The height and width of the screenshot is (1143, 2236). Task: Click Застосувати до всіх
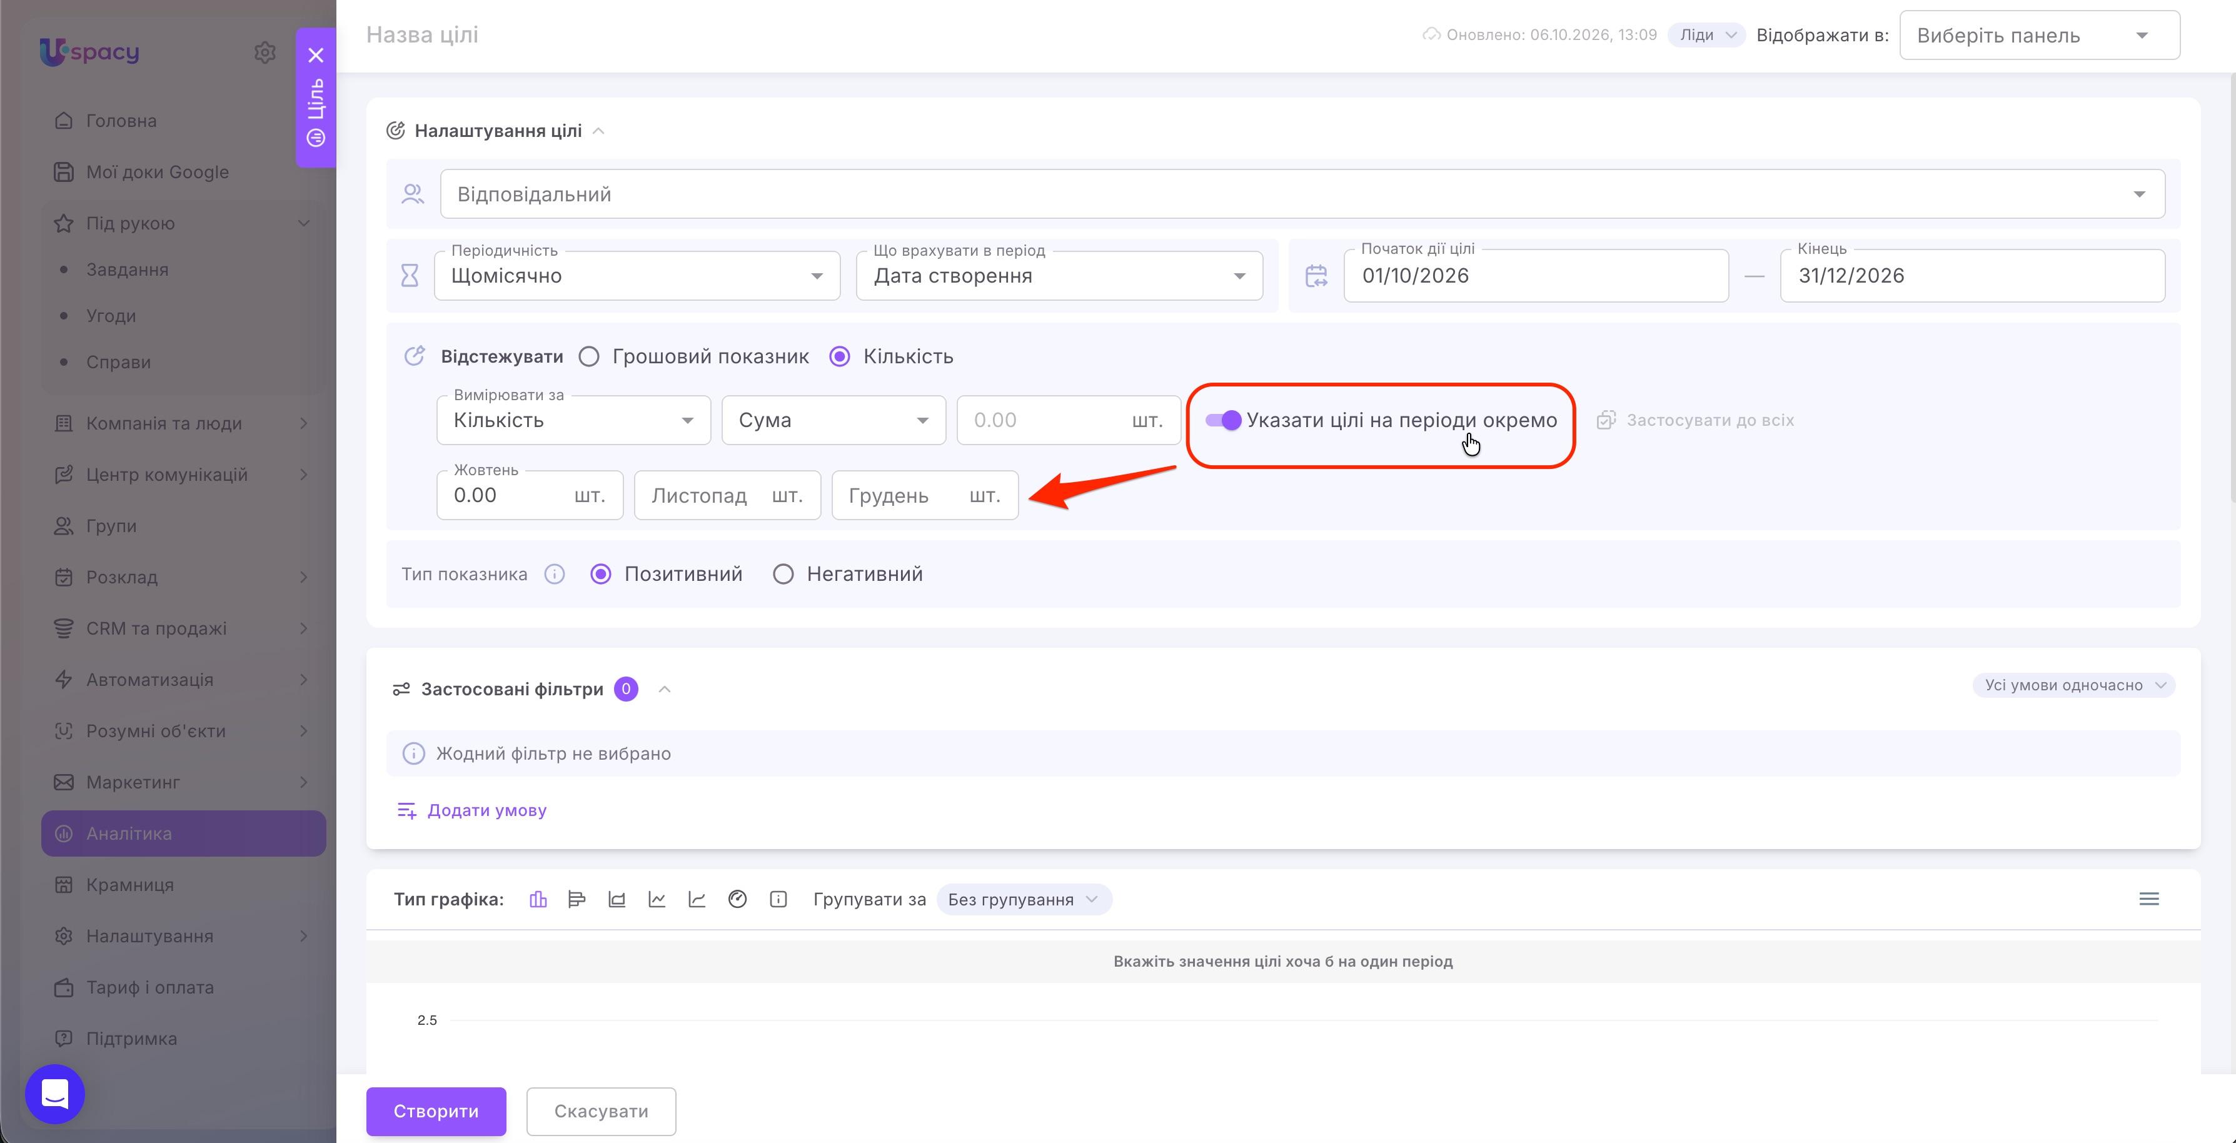pos(1710,420)
